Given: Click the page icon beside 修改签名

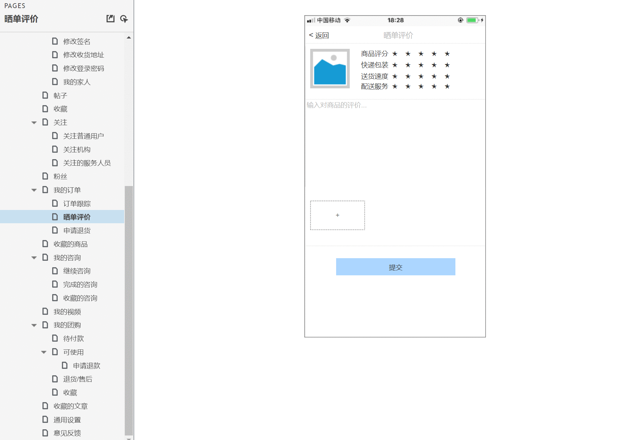Looking at the screenshot, I should tap(55, 41).
